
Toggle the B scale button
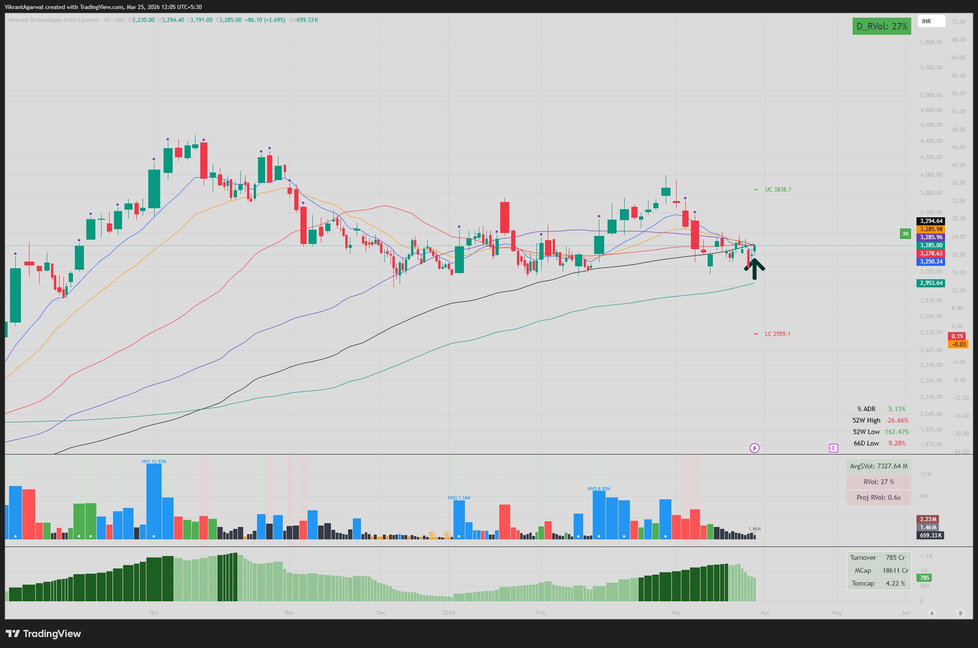pyautogui.click(x=960, y=613)
